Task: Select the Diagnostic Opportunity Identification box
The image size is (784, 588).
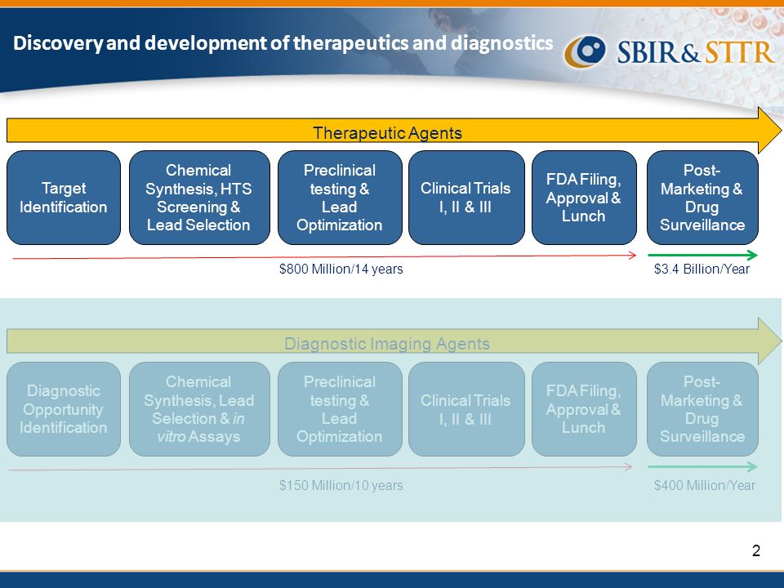Action: [64, 409]
